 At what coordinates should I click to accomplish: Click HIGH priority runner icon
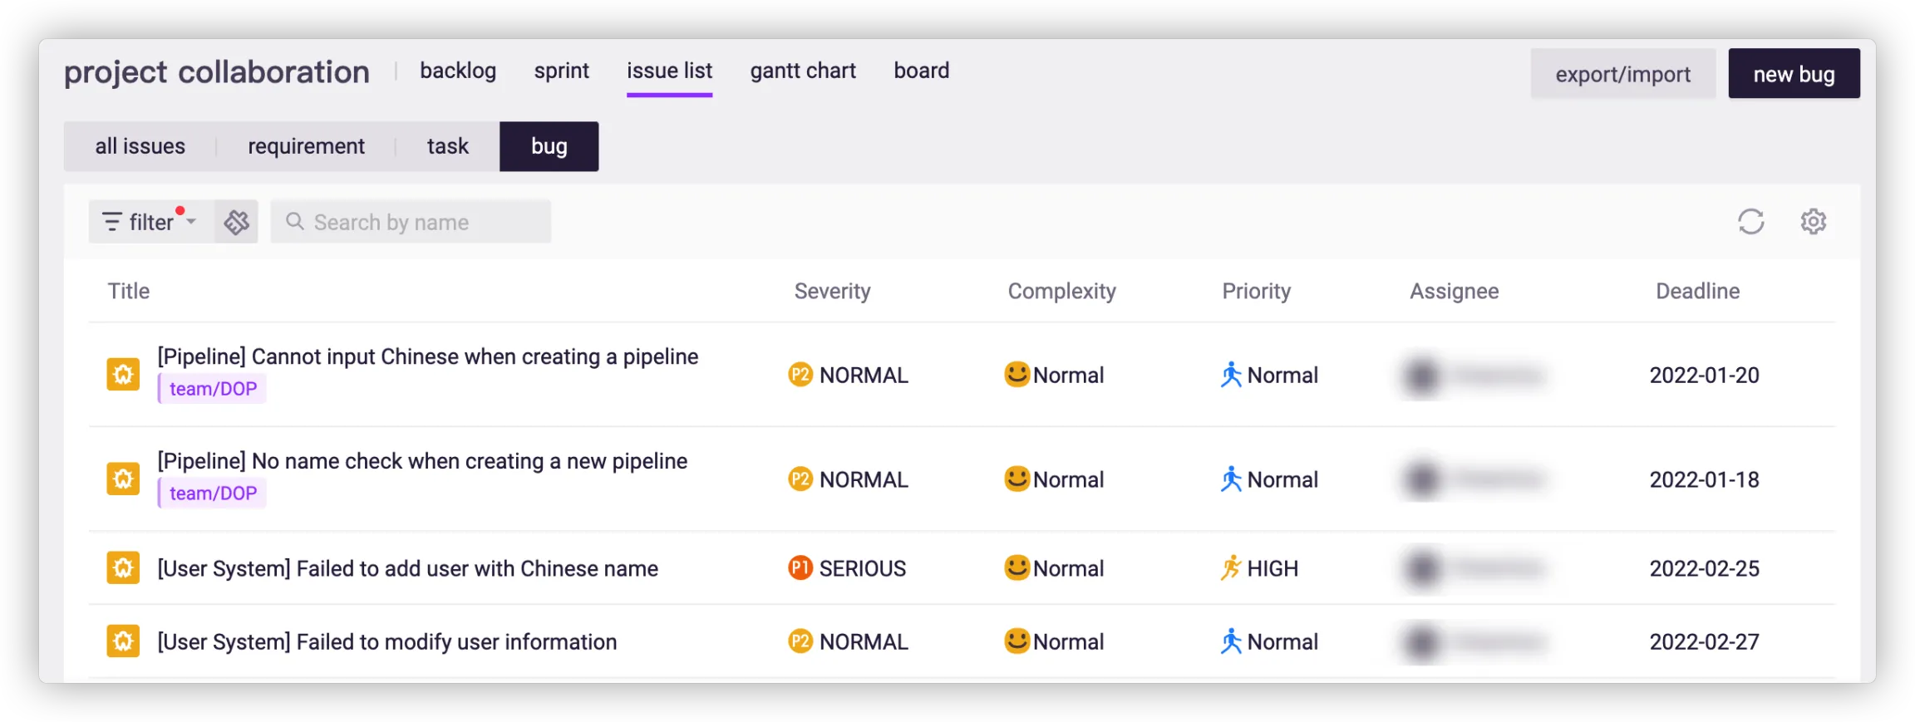(x=1231, y=568)
